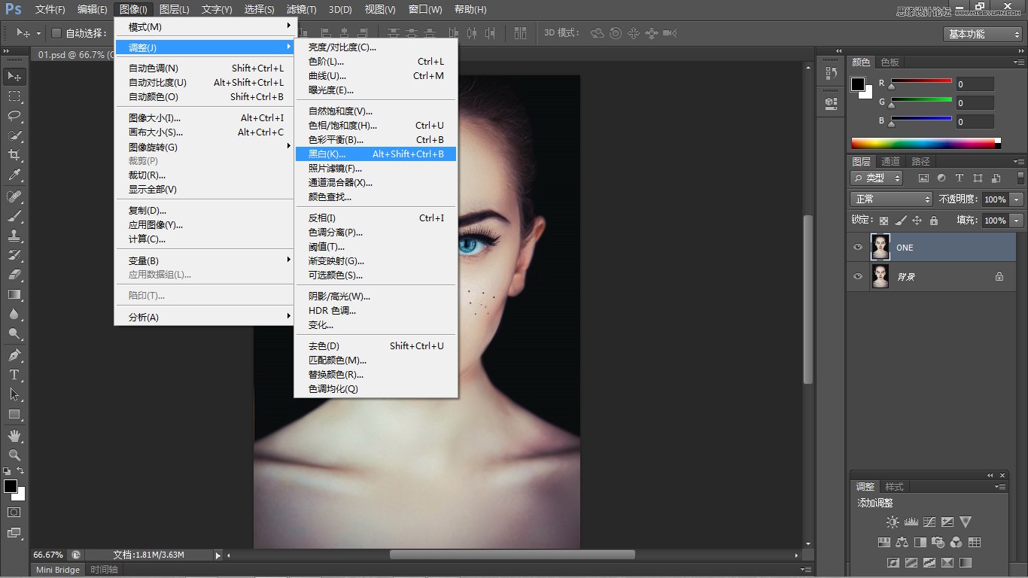Click 黑白(K) adjustment entry
The width and height of the screenshot is (1028, 578).
[327, 154]
